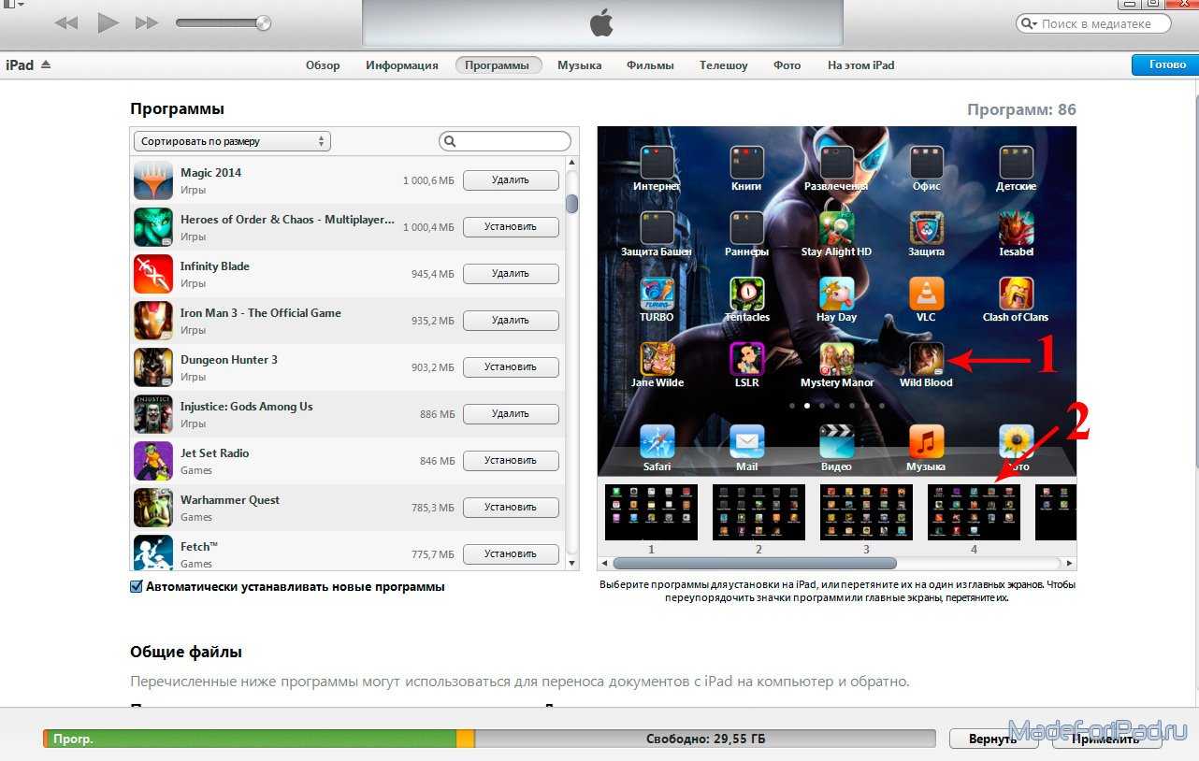Eject the iPad device
Viewport: 1199px width, 761px height.
point(46,65)
